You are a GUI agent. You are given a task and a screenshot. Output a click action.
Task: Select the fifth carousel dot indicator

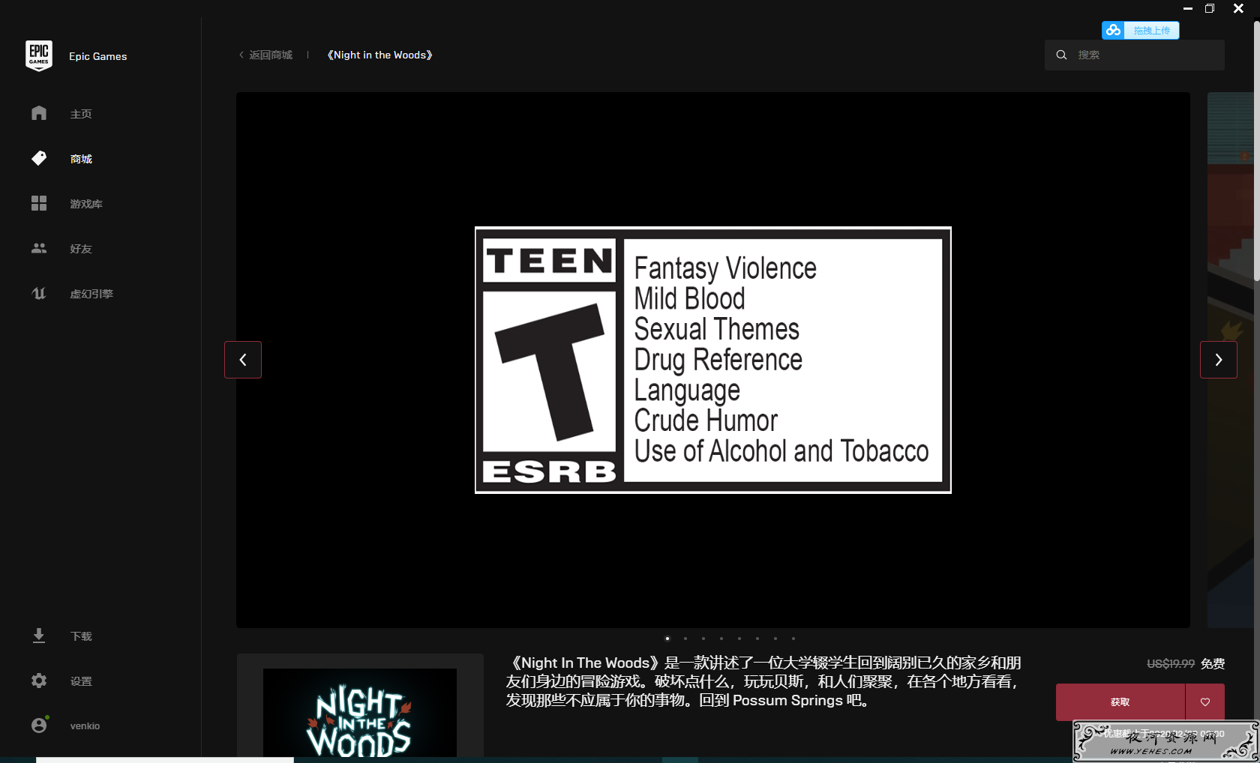(x=739, y=639)
